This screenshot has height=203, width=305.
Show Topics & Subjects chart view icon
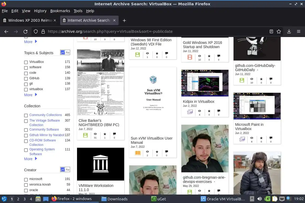62,52
